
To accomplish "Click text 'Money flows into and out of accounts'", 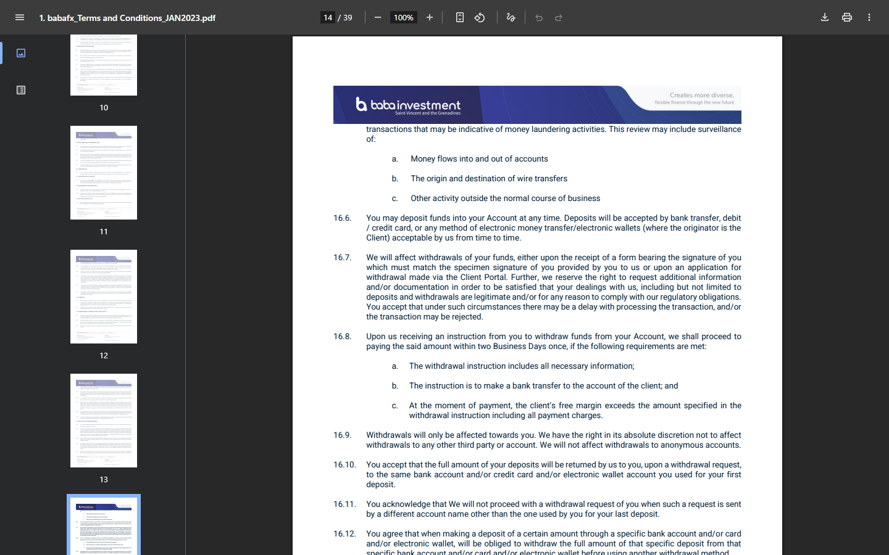I will click(479, 159).
